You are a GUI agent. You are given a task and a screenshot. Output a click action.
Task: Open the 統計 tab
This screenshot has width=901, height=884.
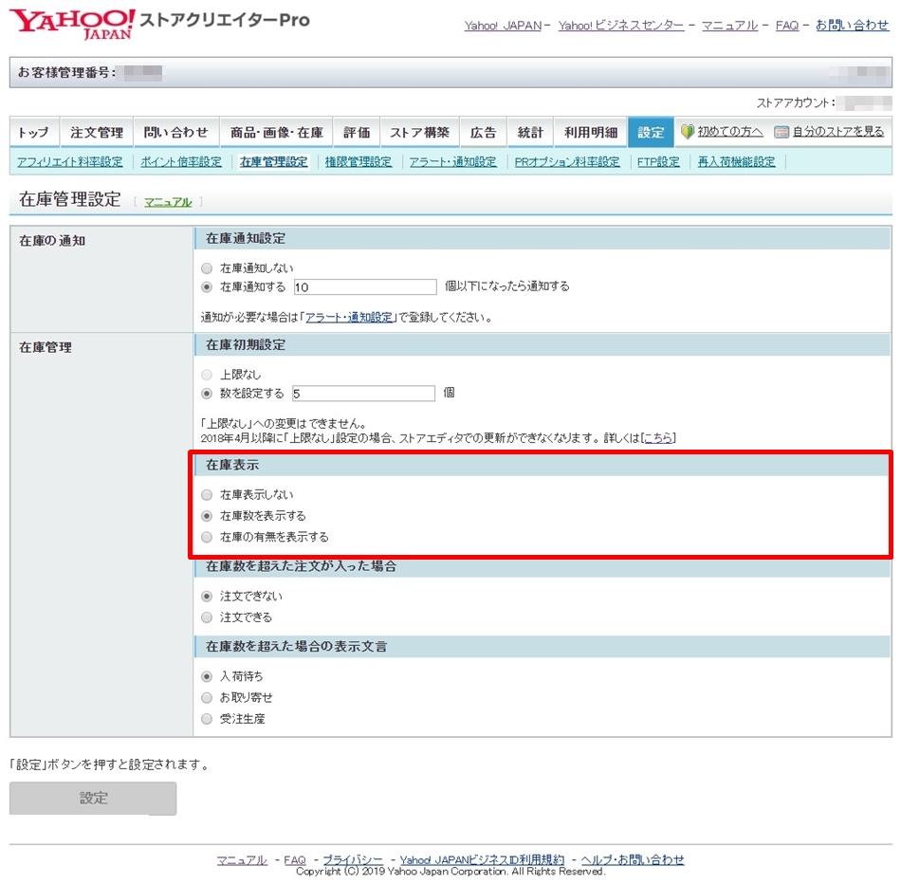(x=530, y=132)
